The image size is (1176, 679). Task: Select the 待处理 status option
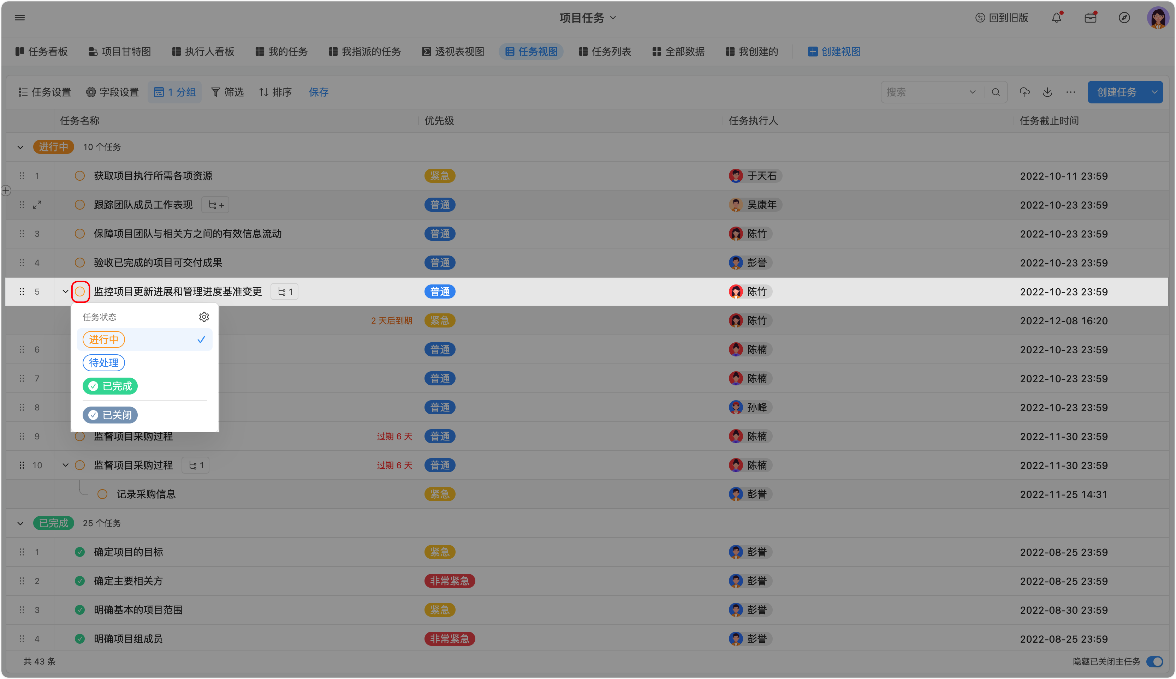[x=103, y=363]
